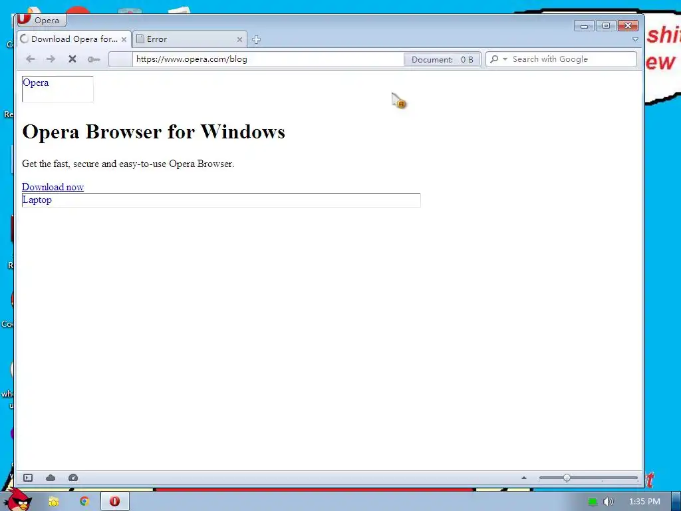Click the Show desktop strip
The image size is (681, 511).
coord(676,502)
